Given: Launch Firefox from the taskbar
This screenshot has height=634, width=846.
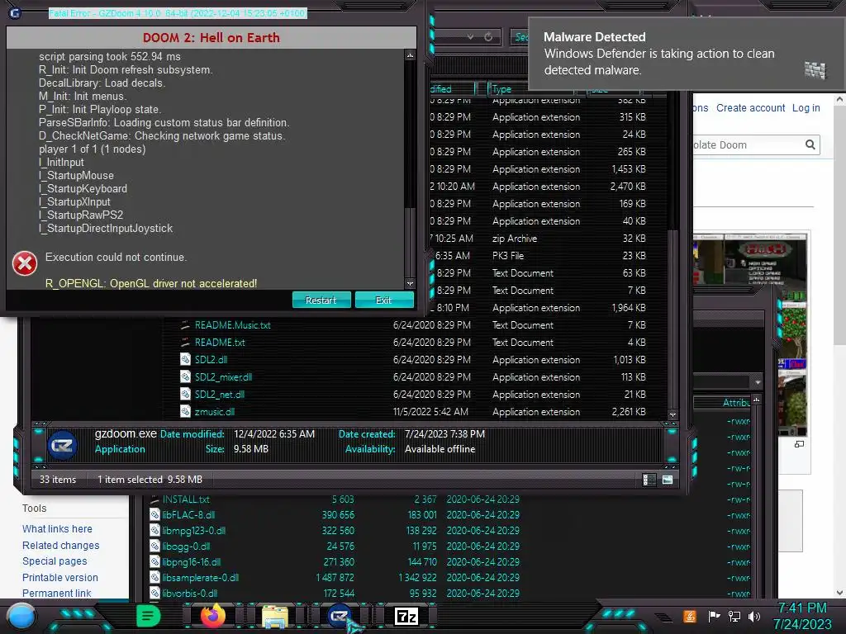Looking at the screenshot, I should click(x=212, y=616).
